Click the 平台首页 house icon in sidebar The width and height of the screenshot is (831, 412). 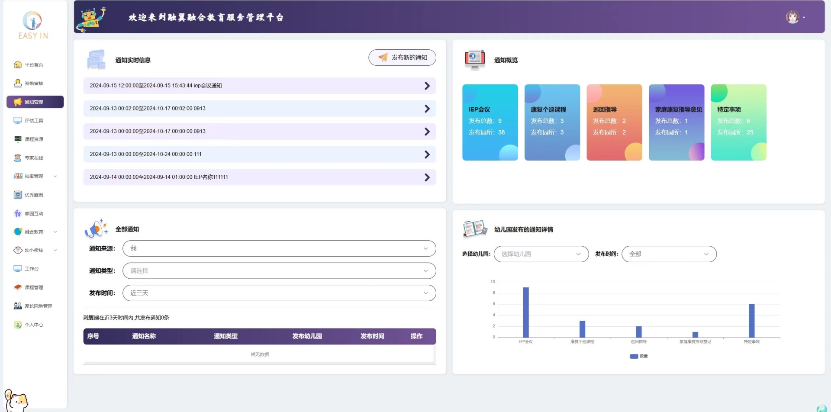pyautogui.click(x=18, y=65)
